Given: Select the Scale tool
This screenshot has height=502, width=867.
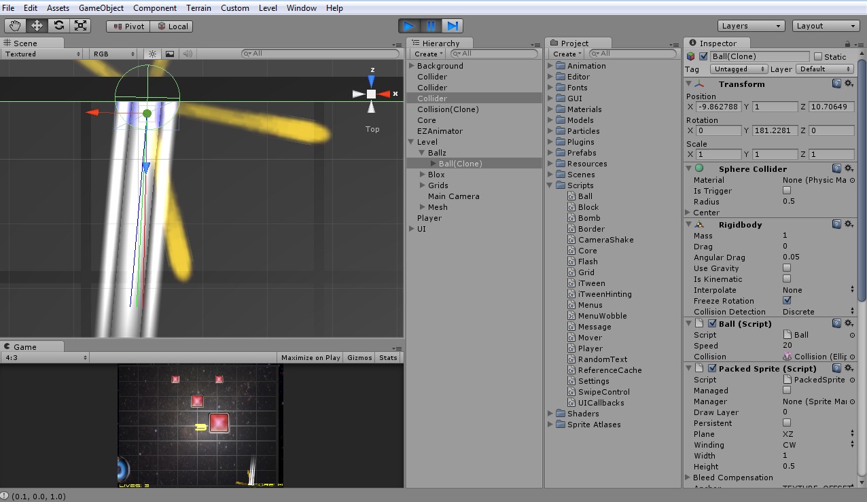Looking at the screenshot, I should click(82, 25).
